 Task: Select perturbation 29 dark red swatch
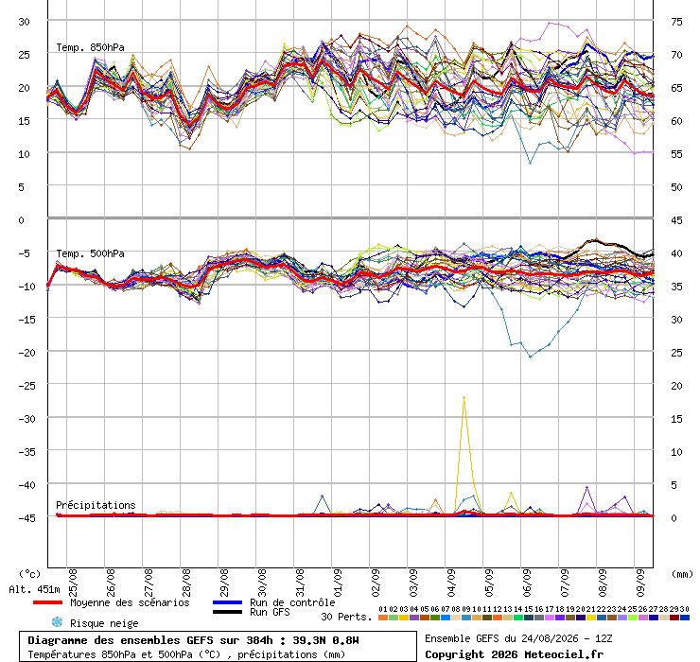(x=674, y=618)
